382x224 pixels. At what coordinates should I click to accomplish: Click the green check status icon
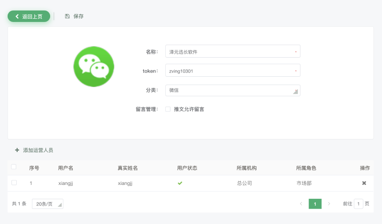point(180,183)
